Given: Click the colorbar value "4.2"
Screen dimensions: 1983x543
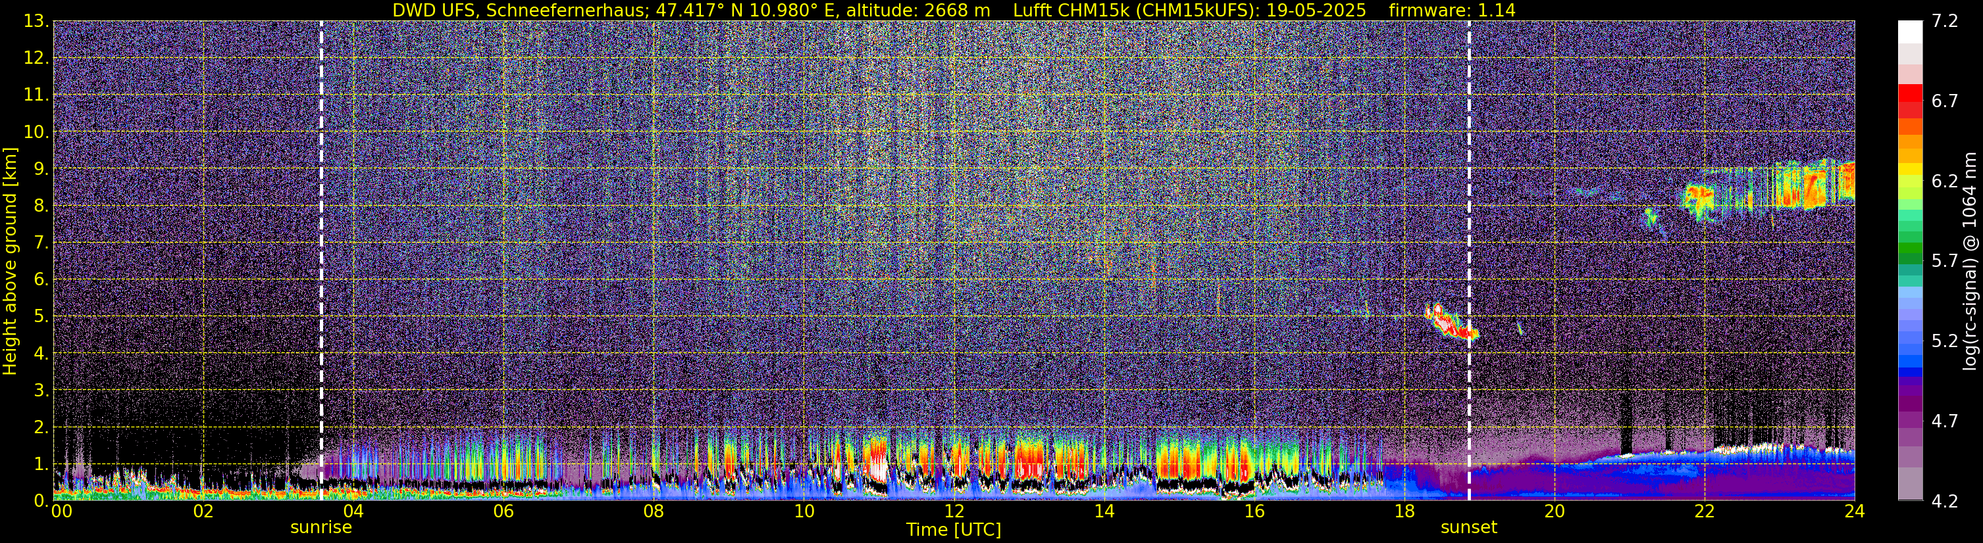Looking at the screenshot, I should click(1945, 501).
